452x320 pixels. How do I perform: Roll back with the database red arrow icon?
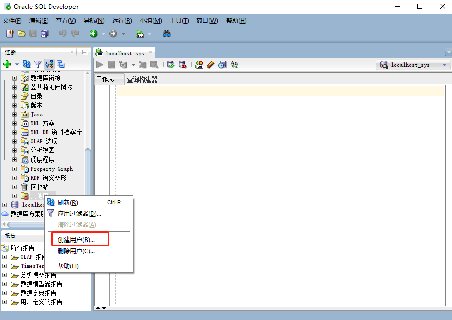[183, 65]
